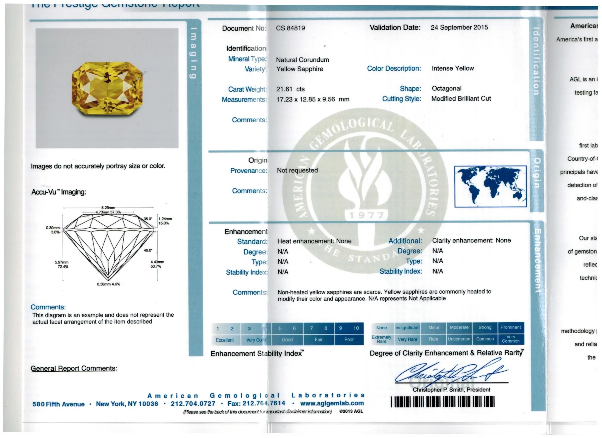The image size is (602, 438).
Task: Click the 5.97mm 72.4% depth label
Action: (x=62, y=264)
